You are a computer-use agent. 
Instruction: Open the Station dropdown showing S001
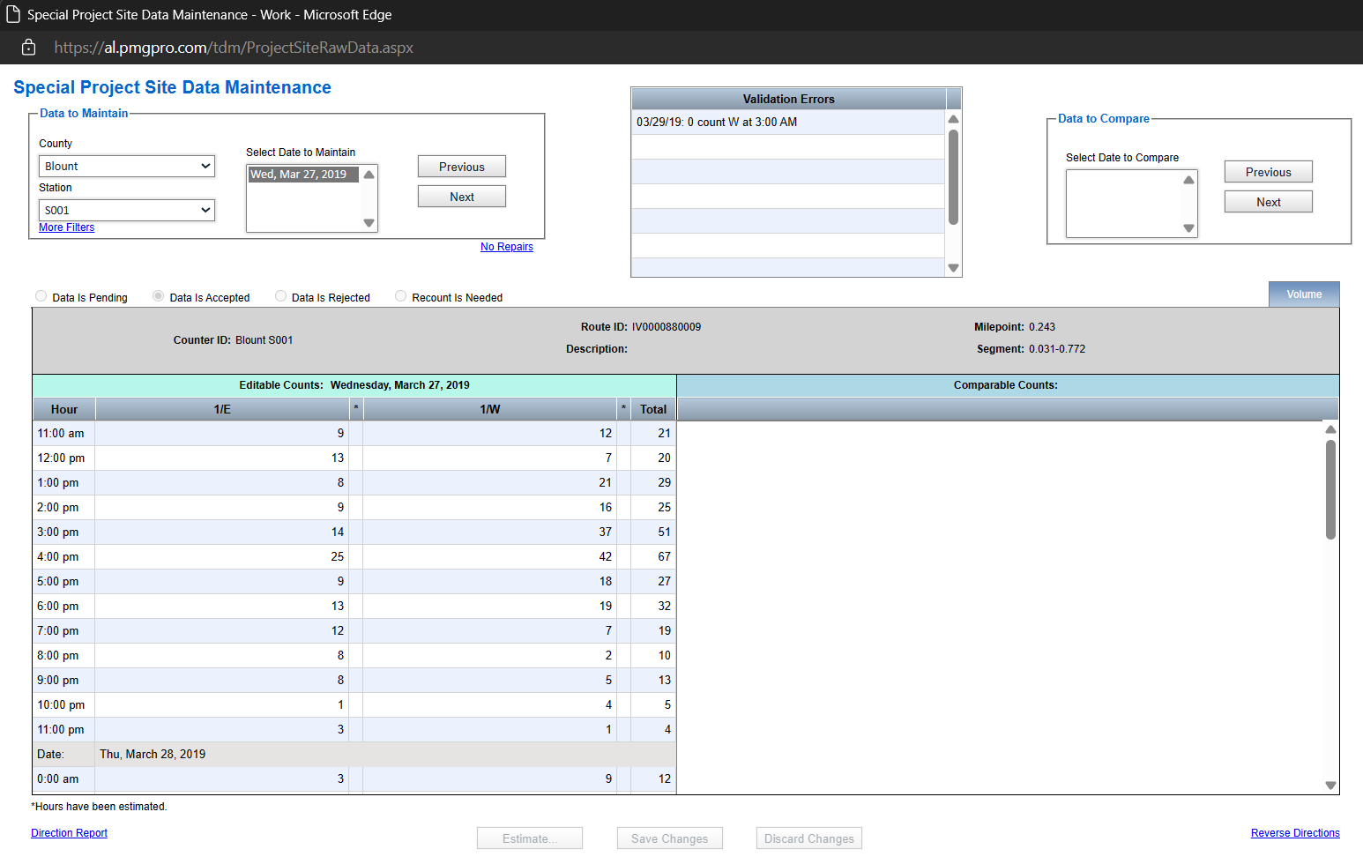click(126, 210)
